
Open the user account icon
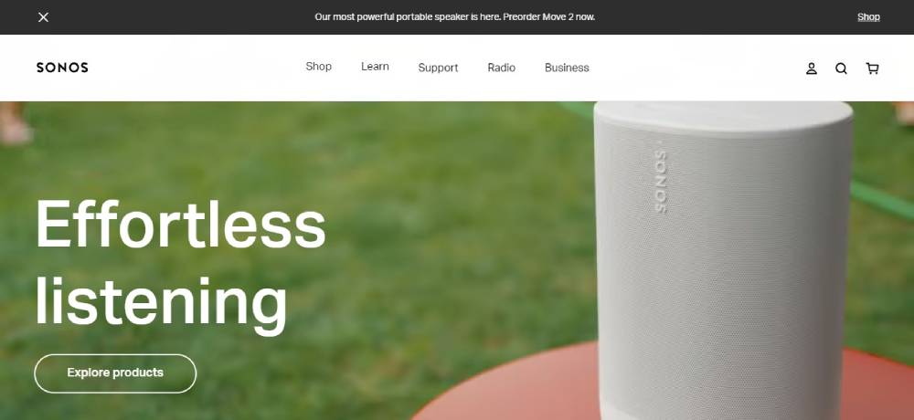(x=812, y=68)
